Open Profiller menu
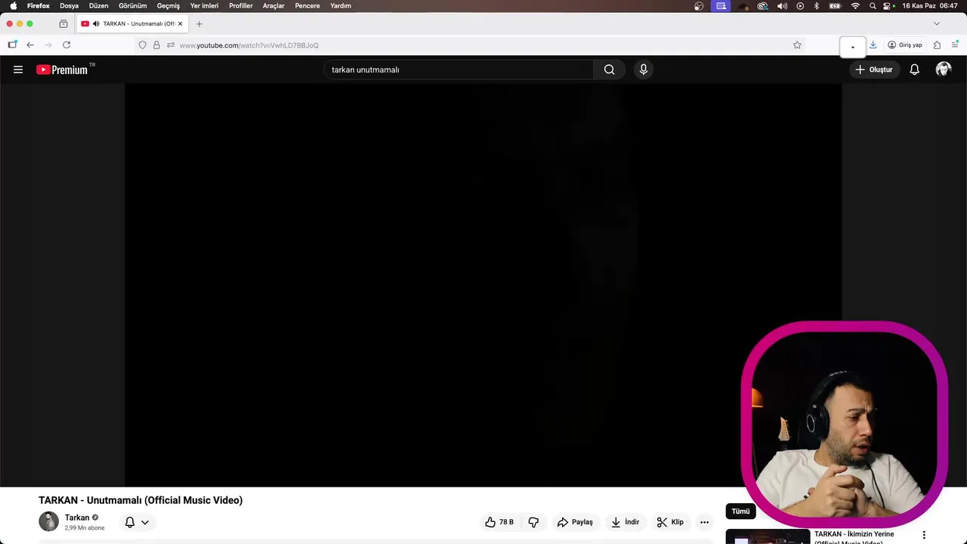The image size is (967, 544). 241,6
